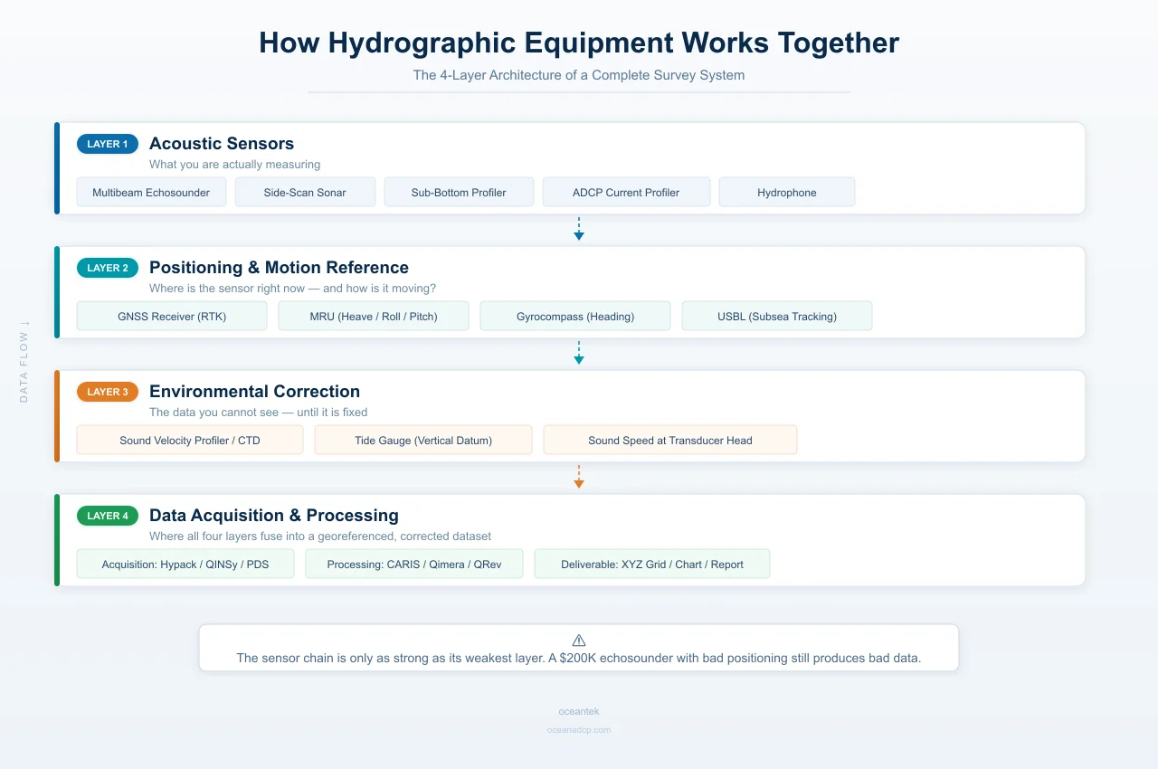Select the LAYER 3 badge
Viewport: 1158px width, 769px height.
click(x=108, y=392)
